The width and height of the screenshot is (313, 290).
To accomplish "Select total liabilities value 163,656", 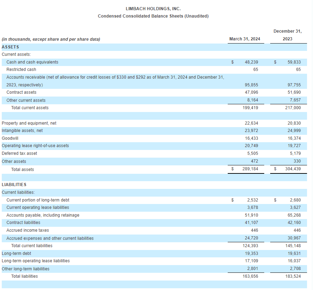I will 250,276.
